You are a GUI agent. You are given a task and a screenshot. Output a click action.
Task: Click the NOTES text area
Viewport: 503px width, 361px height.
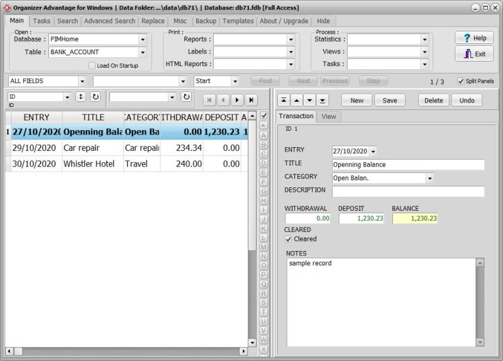click(x=381, y=303)
